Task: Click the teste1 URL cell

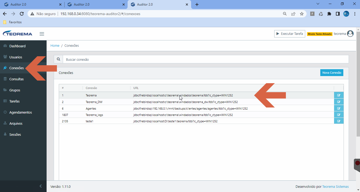Action: coord(175,121)
